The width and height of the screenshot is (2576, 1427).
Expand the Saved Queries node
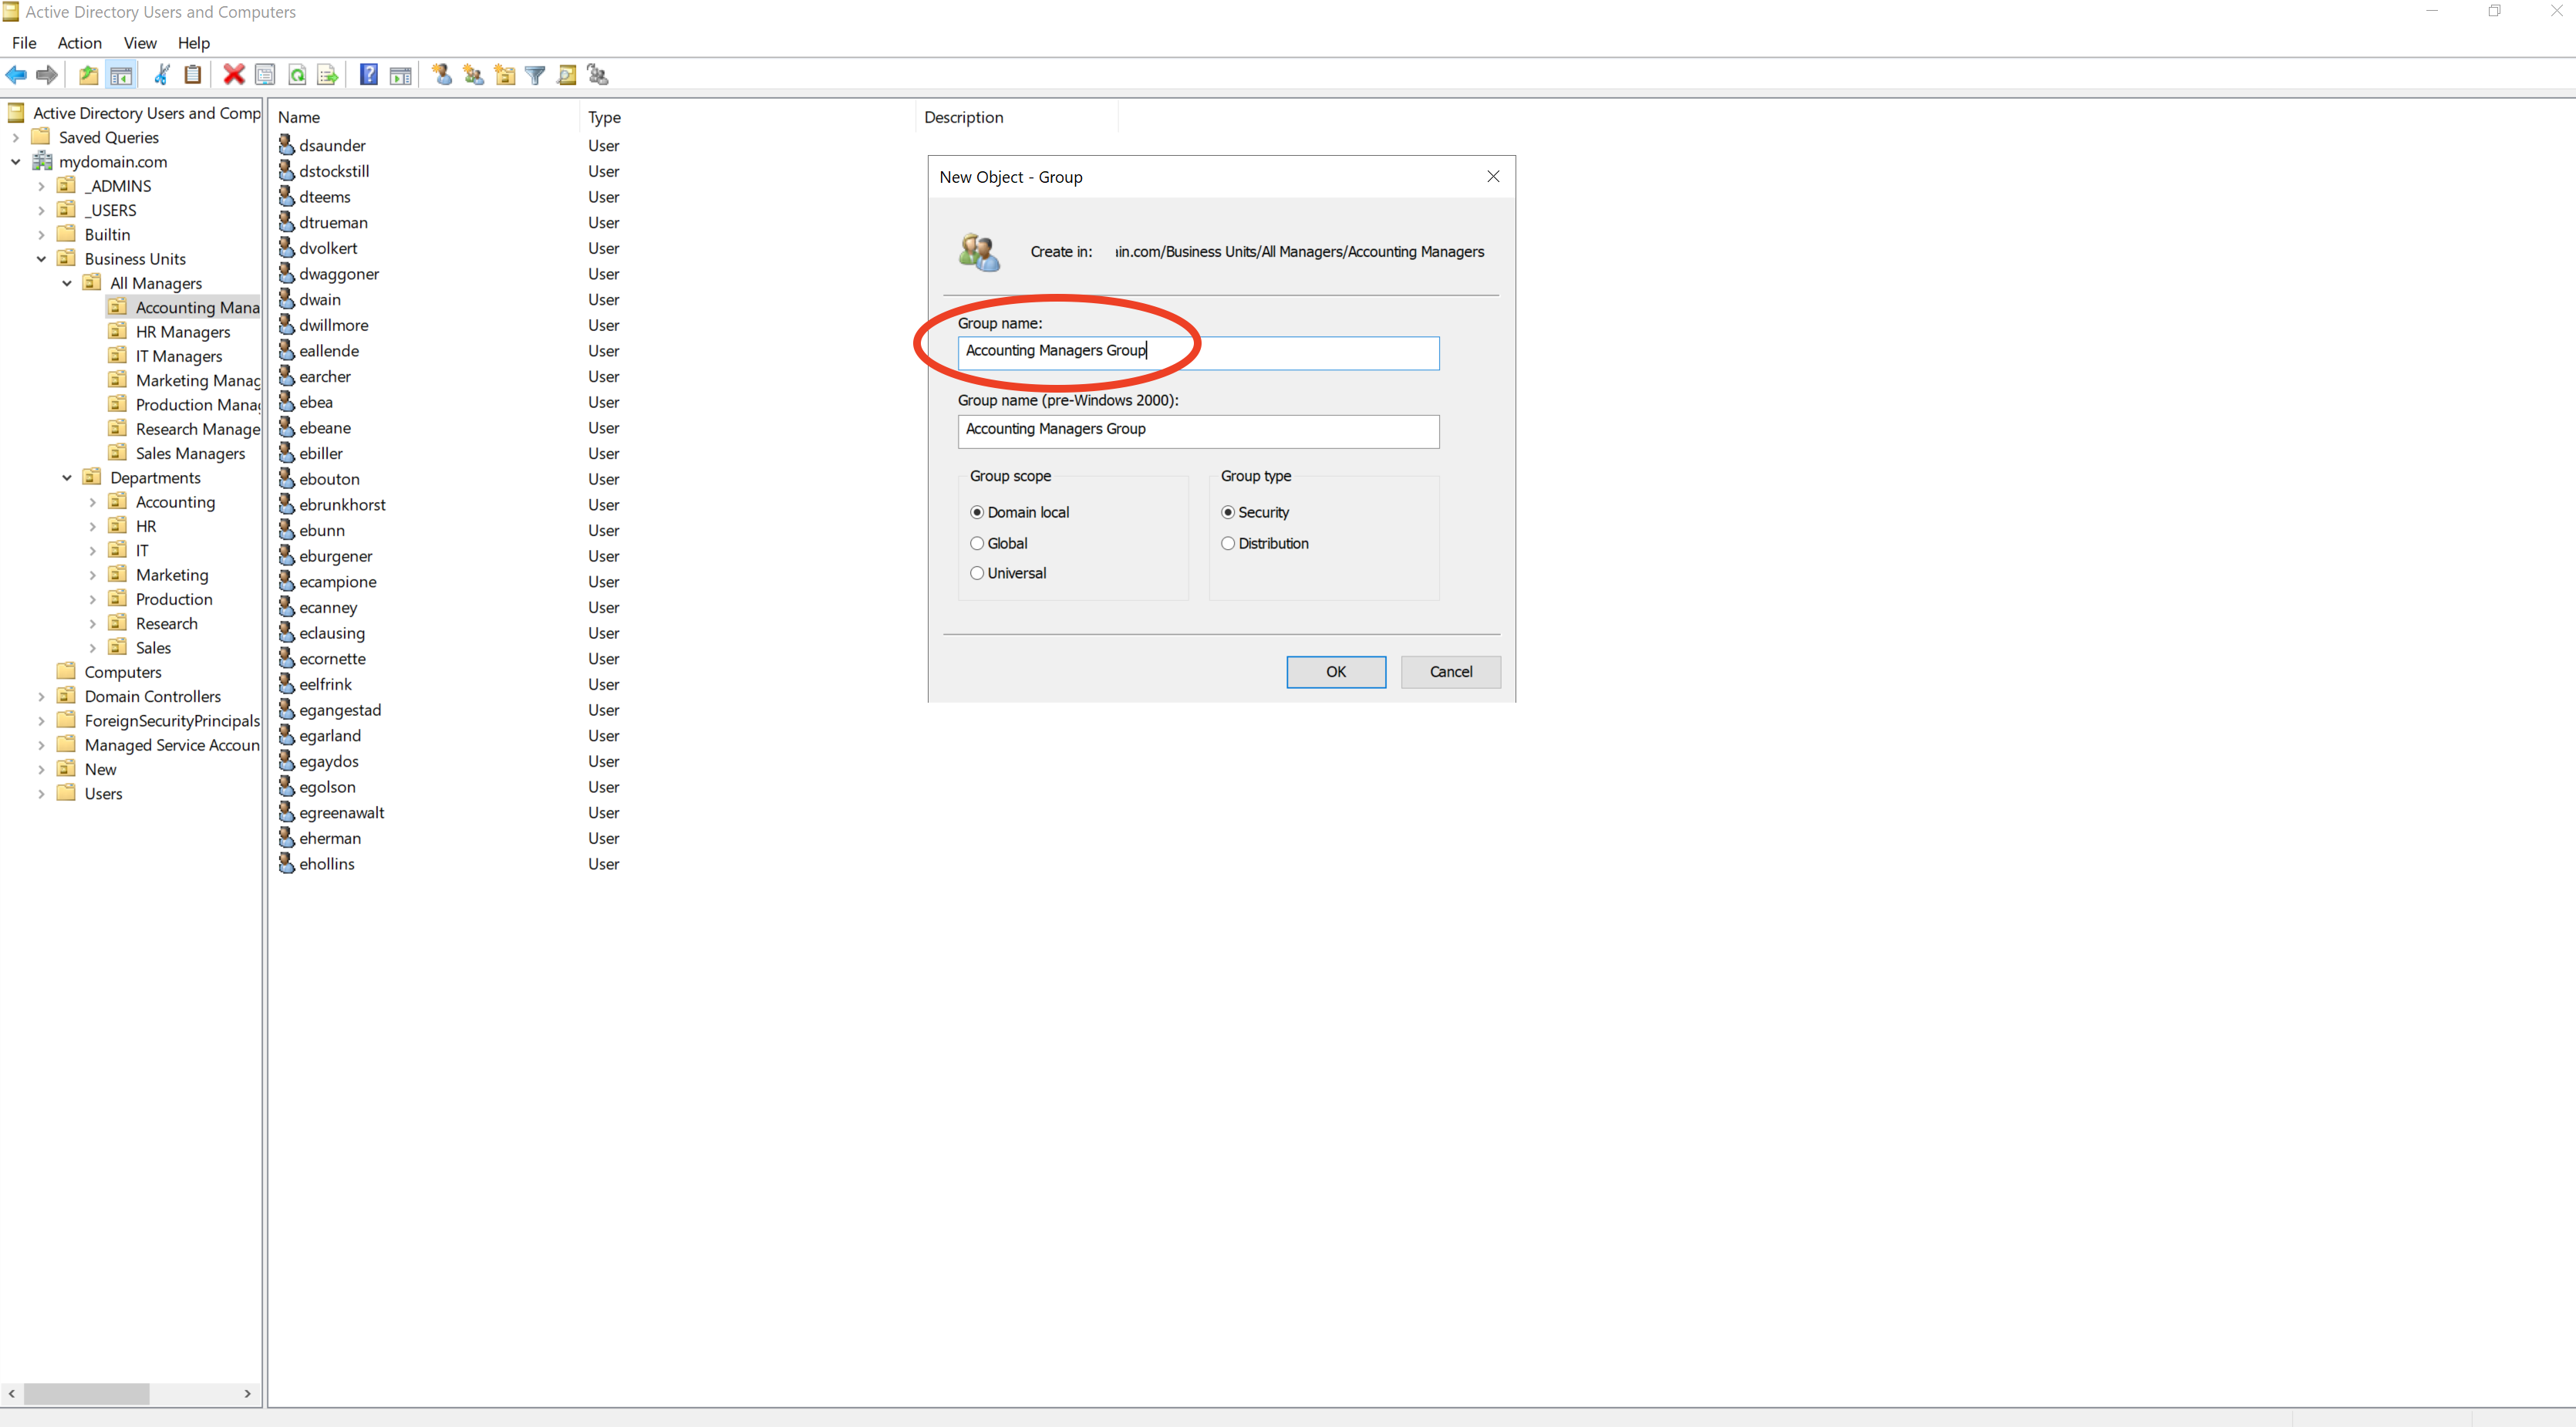[x=16, y=138]
